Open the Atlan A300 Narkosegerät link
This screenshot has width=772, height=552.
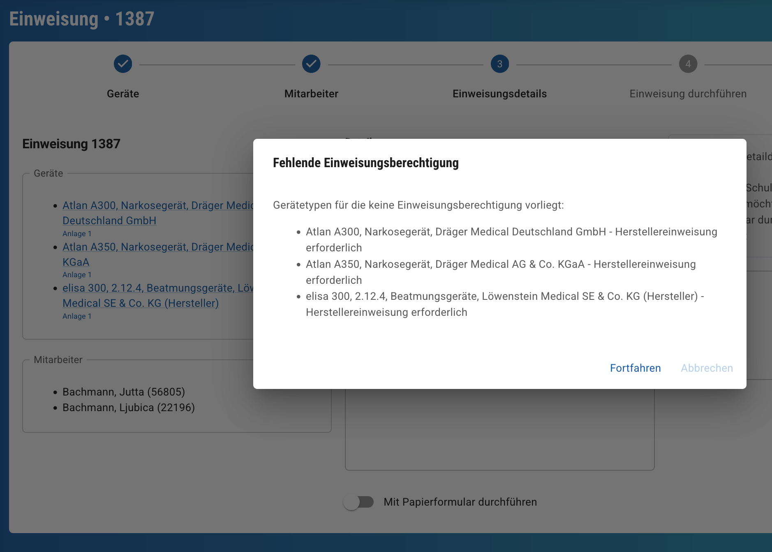click(158, 213)
